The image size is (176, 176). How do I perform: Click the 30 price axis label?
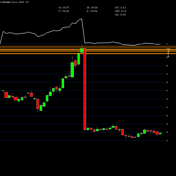(167, 116)
